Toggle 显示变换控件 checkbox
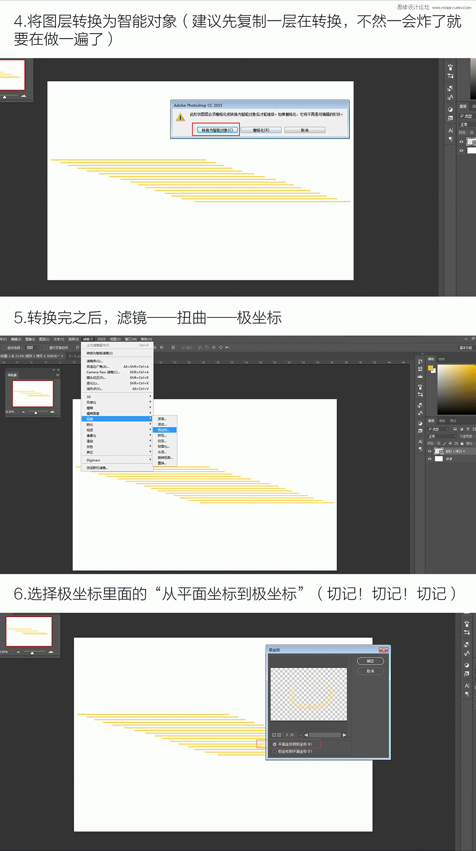Viewport: 476px width, 851px height. click(x=46, y=348)
